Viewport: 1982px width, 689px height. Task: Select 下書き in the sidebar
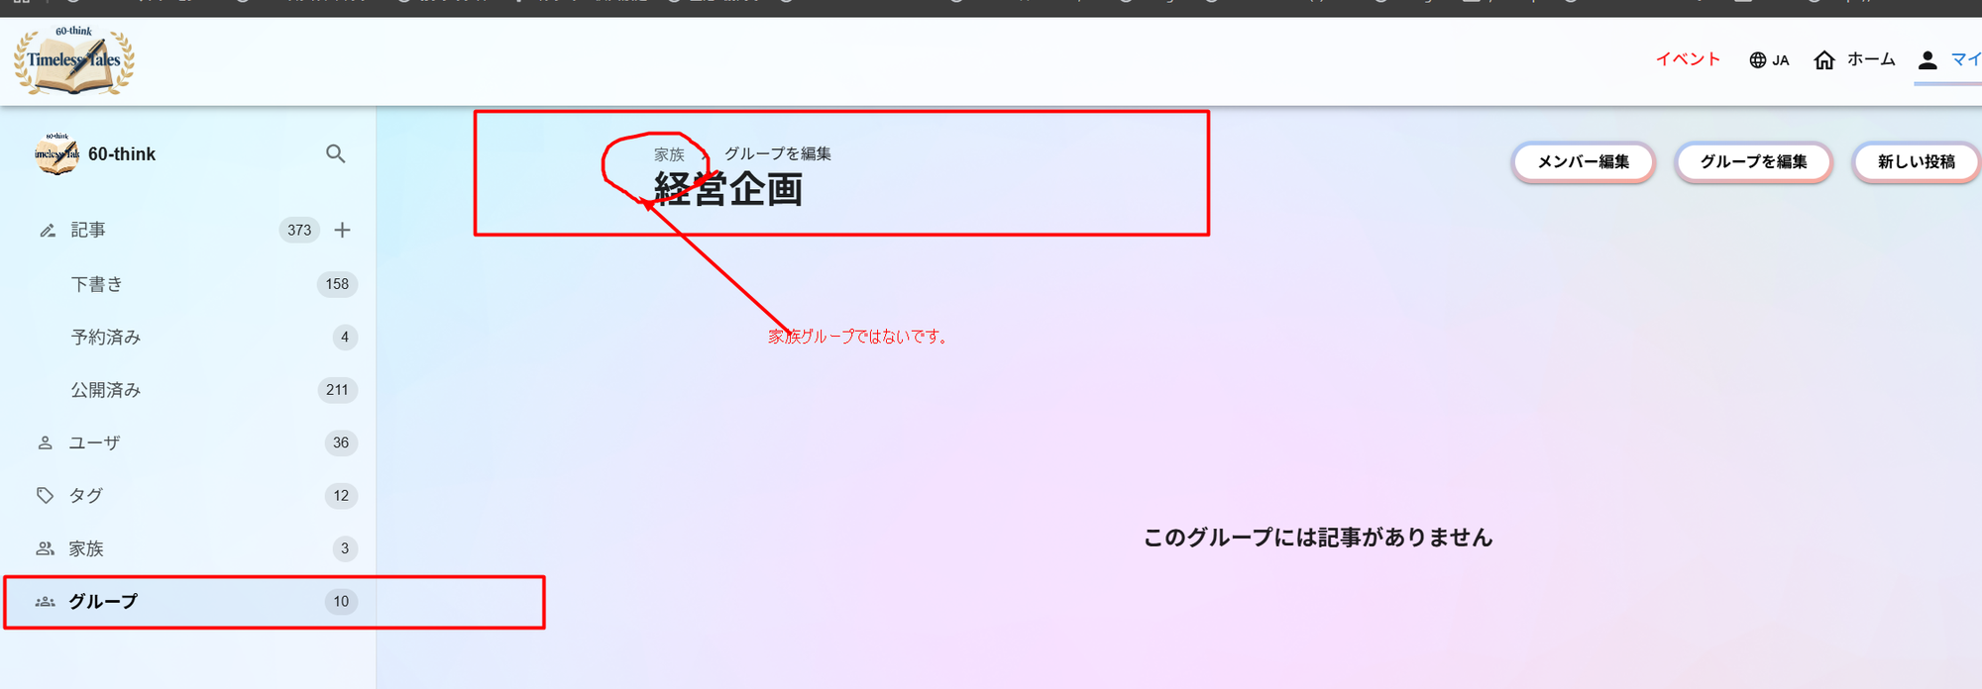point(97,285)
